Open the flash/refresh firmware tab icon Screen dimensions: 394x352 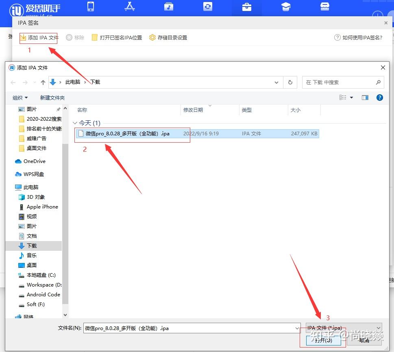click(207, 7)
